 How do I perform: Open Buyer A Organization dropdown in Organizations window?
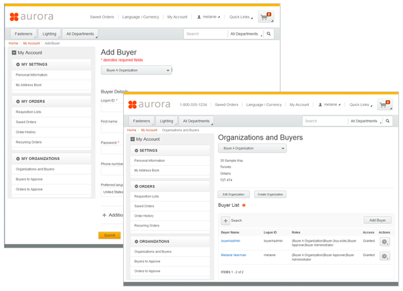(252, 148)
